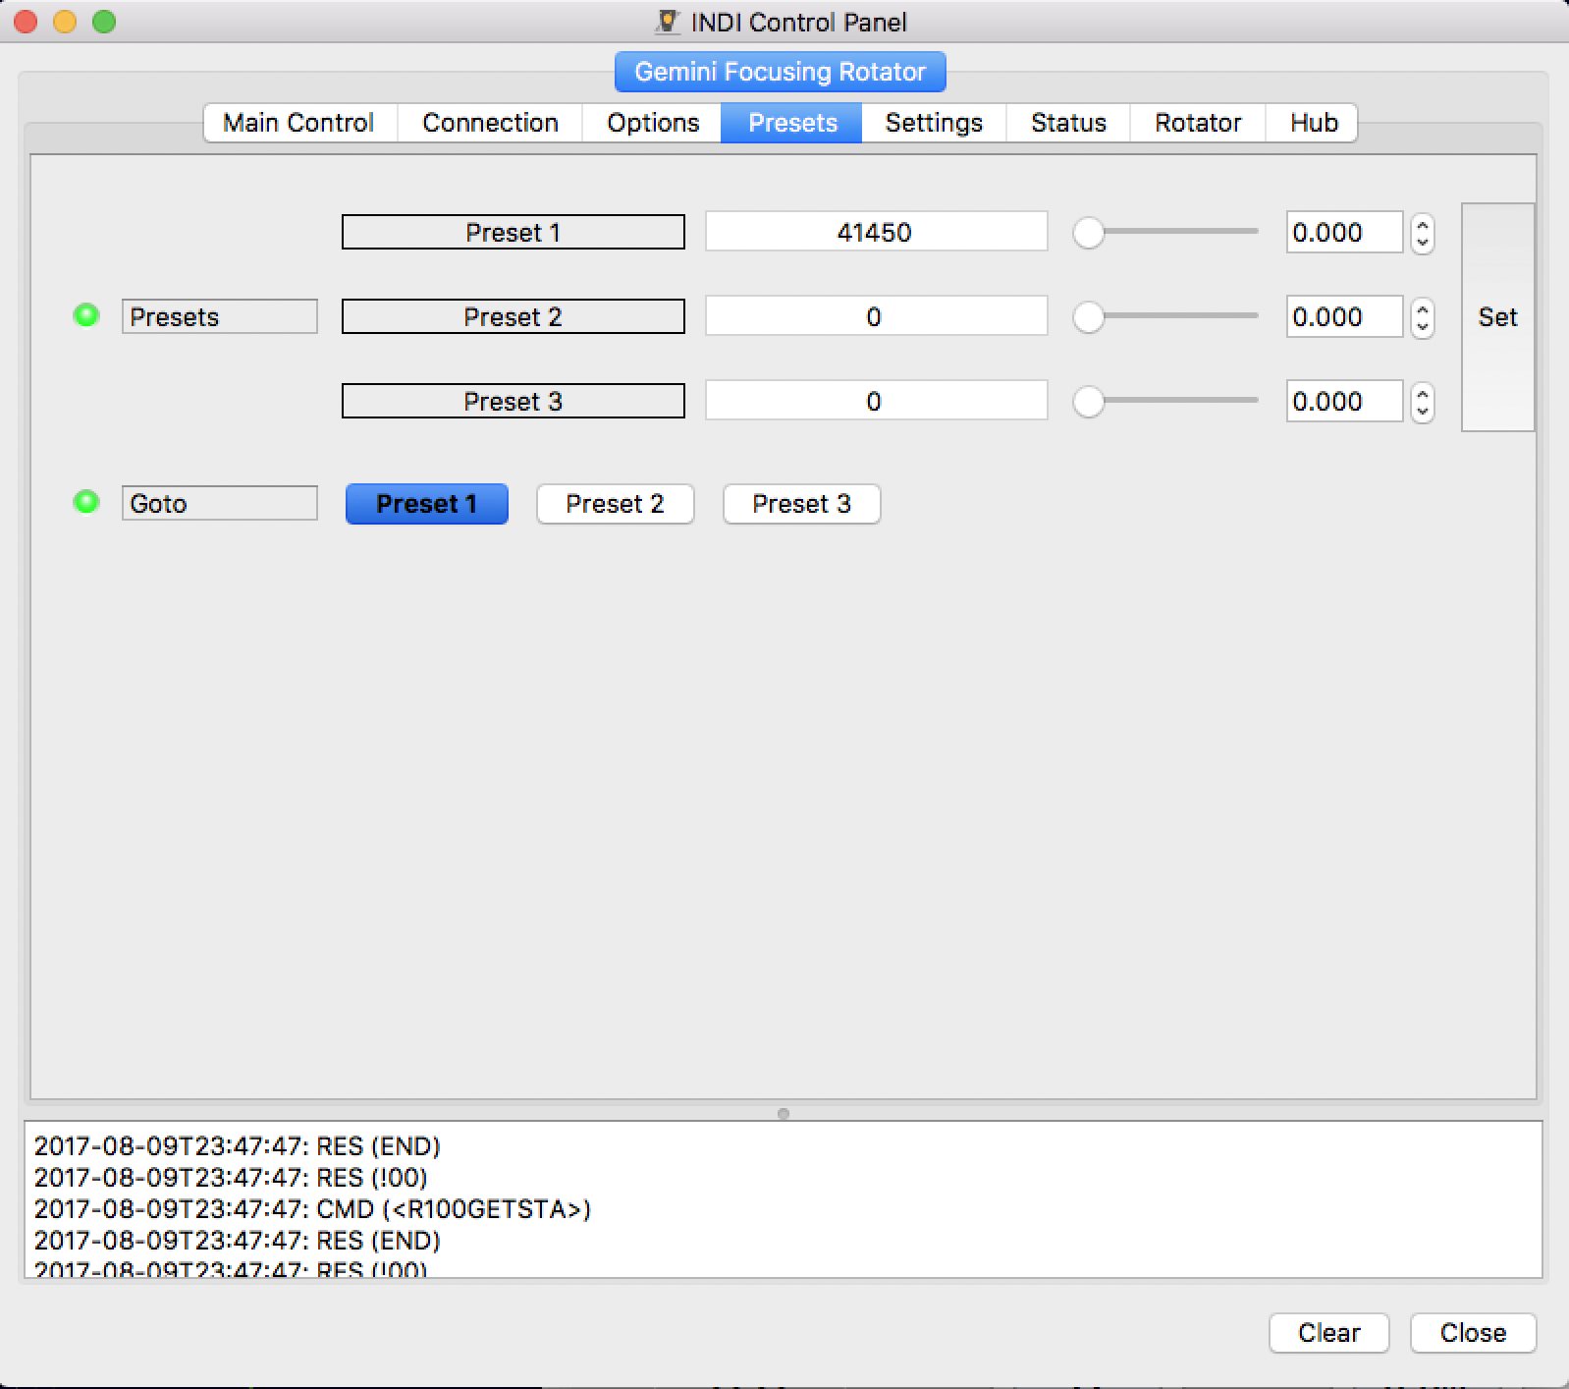The width and height of the screenshot is (1569, 1389).
Task: Click the Preset 1 spinner arrows
Action: point(1423,233)
